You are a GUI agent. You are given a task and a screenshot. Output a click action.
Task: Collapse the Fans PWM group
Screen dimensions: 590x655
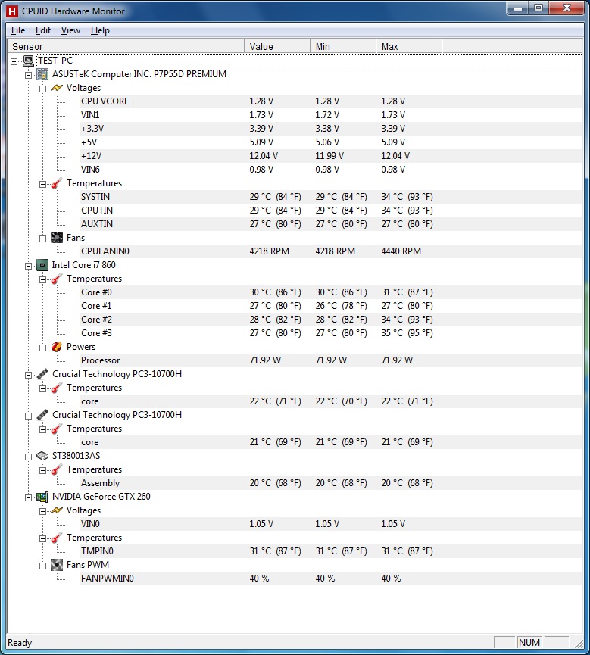tap(42, 566)
